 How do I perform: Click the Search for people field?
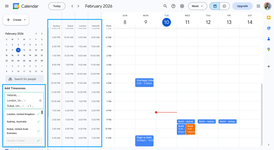pyautogui.click(x=25, y=79)
